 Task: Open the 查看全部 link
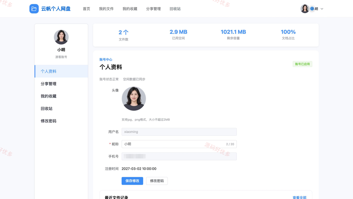(x=300, y=197)
